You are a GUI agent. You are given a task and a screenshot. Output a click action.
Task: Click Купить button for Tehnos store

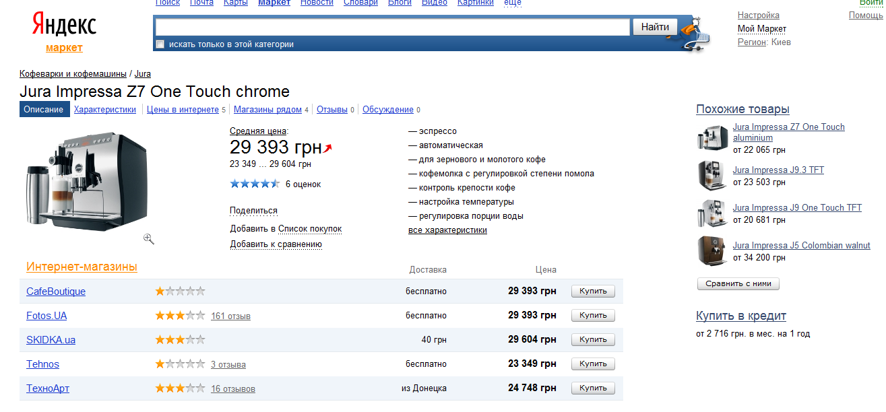click(593, 364)
